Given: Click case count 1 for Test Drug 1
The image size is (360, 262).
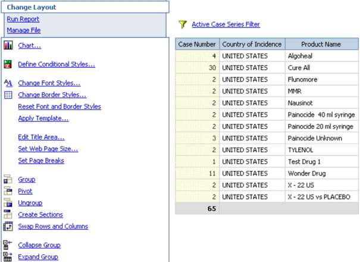Looking at the screenshot, I should [x=197, y=161].
